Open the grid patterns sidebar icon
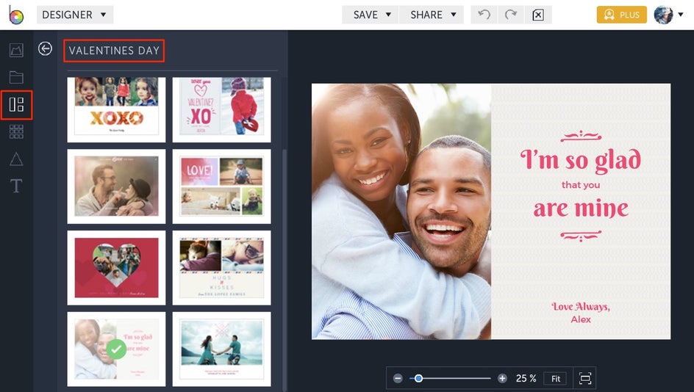The height and width of the screenshot is (392, 694). pyautogui.click(x=16, y=131)
